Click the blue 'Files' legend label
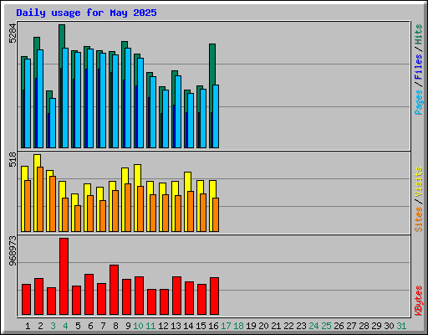 (418, 67)
